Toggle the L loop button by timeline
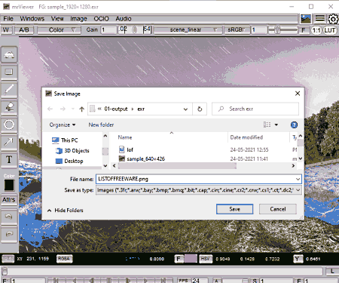This screenshot has height=283, width=339. pyautogui.click(x=332, y=271)
